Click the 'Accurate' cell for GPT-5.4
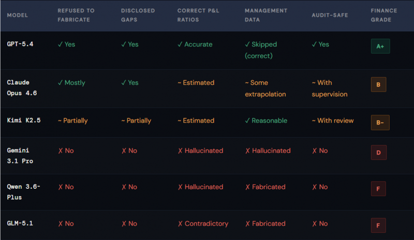The image size is (414, 240). click(x=195, y=44)
